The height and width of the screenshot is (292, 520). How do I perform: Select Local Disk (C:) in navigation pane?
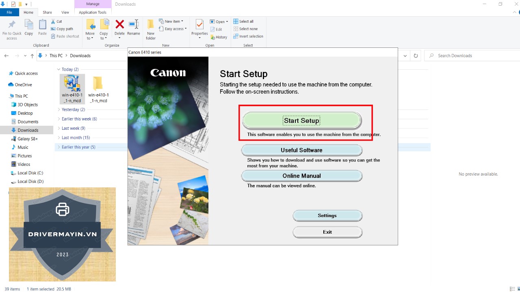point(30,173)
